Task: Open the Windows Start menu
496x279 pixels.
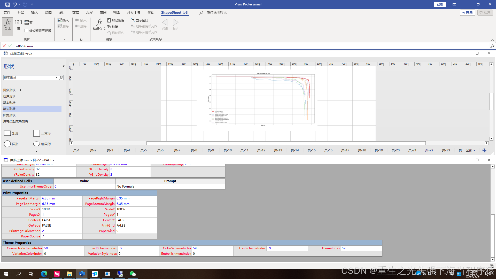Action: pos(6,274)
